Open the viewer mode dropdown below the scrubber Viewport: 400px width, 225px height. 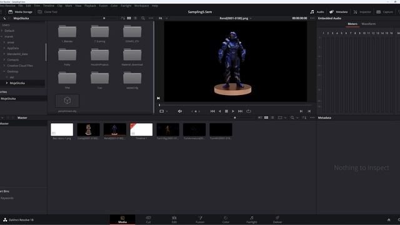coord(164,111)
